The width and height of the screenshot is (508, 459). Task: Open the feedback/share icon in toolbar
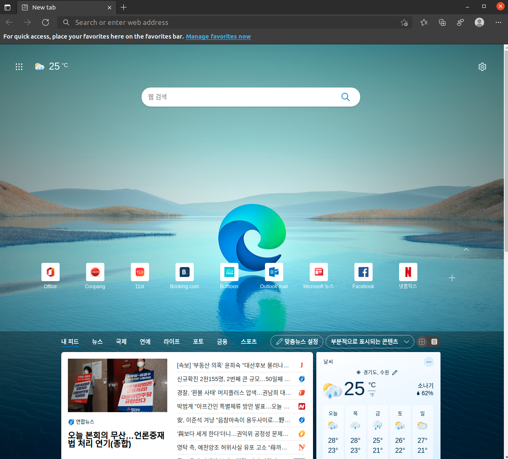pos(460,22)
